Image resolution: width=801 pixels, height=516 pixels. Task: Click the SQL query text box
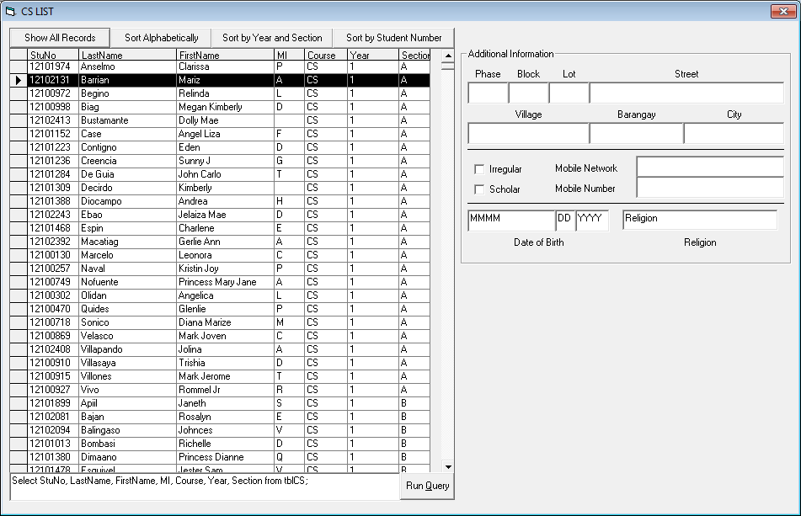point(205,487)
